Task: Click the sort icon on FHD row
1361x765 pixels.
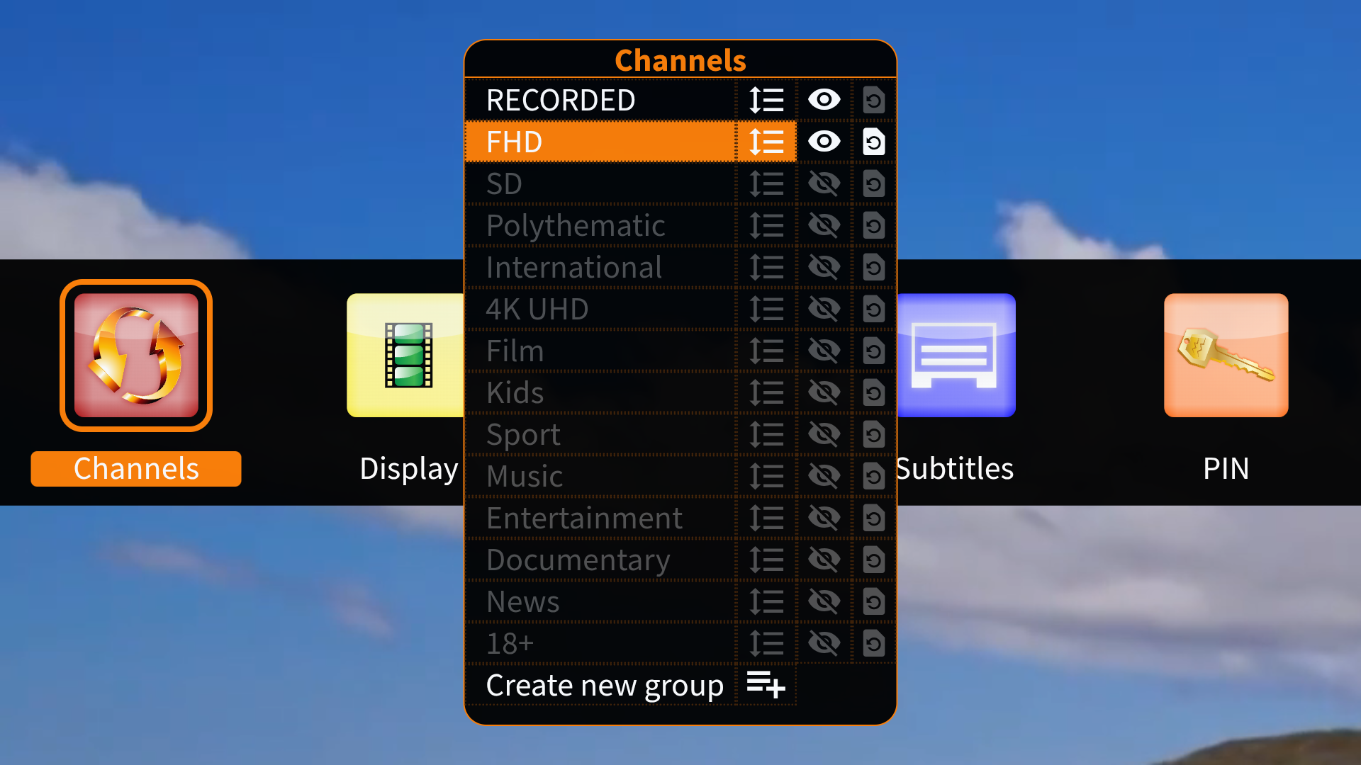Action: click(766, 142)
